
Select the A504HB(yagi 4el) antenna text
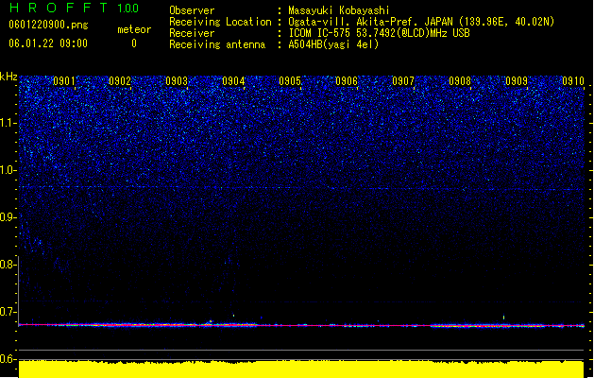tap(333, 44)
